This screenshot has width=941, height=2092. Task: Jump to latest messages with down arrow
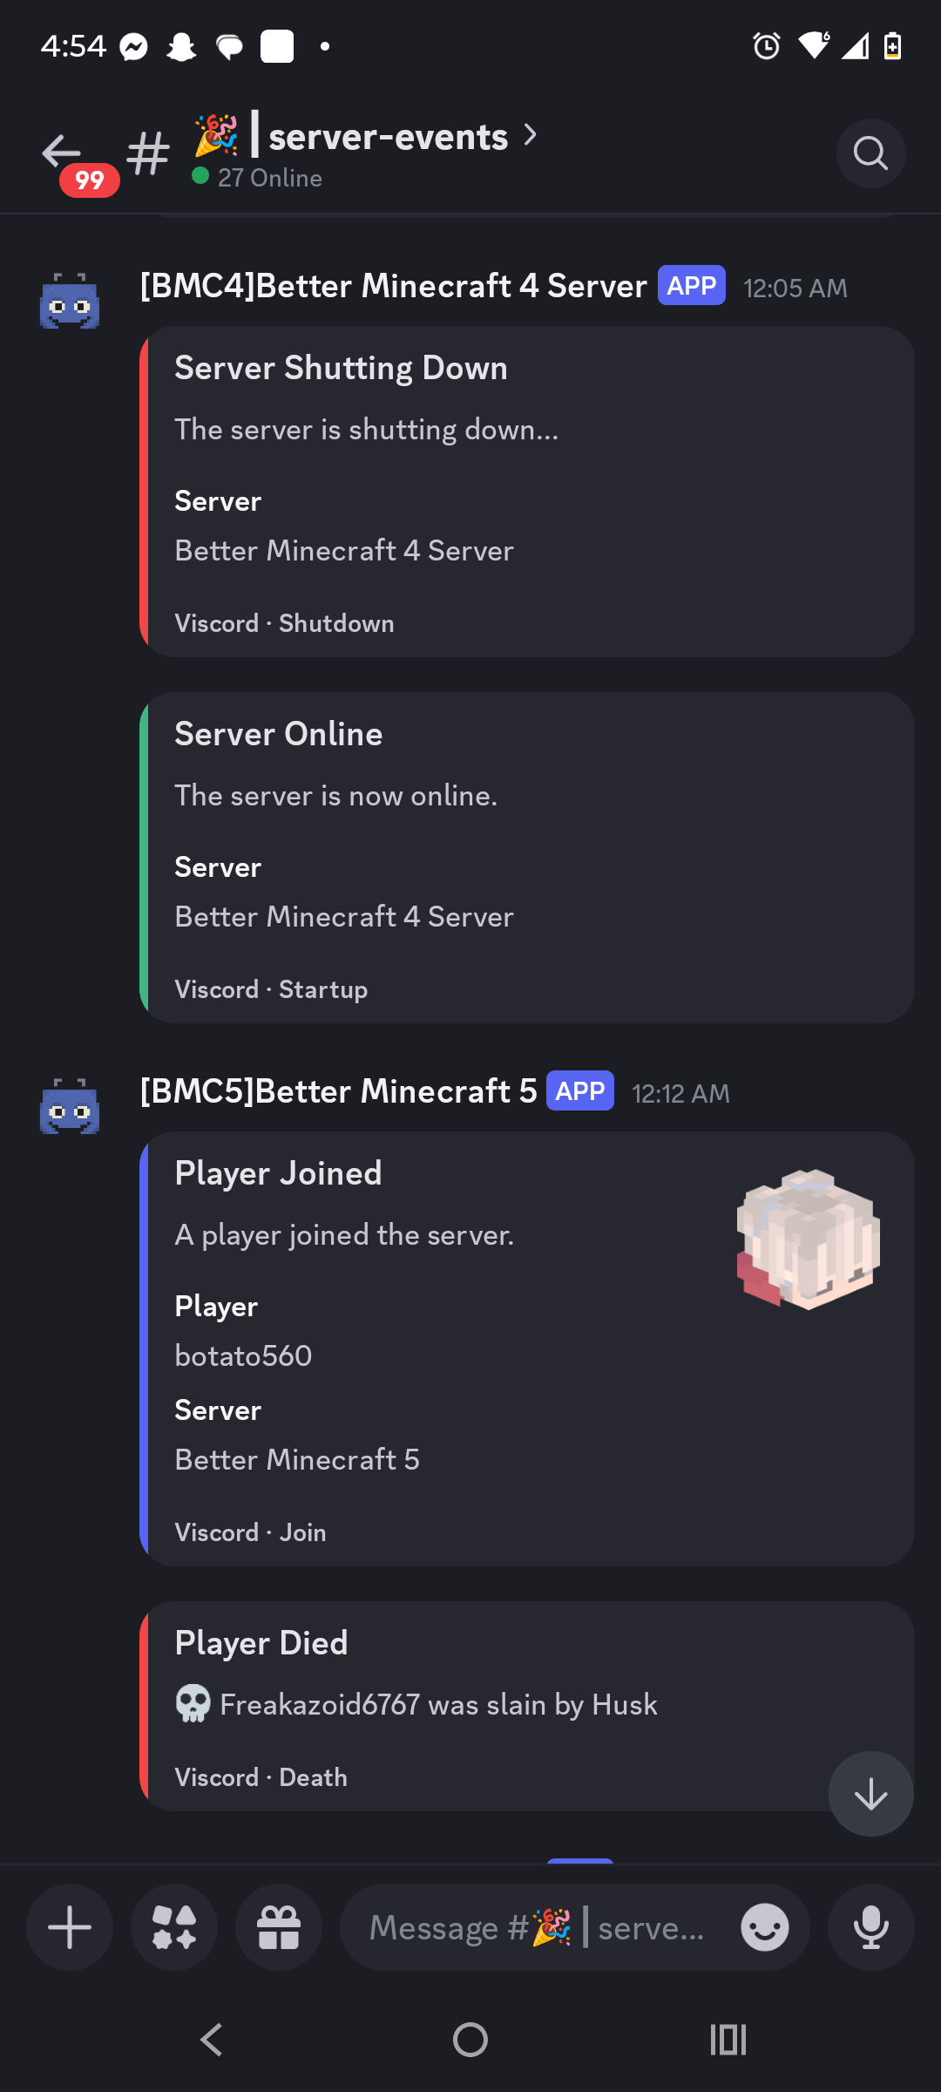click(x=871, y=1794)
